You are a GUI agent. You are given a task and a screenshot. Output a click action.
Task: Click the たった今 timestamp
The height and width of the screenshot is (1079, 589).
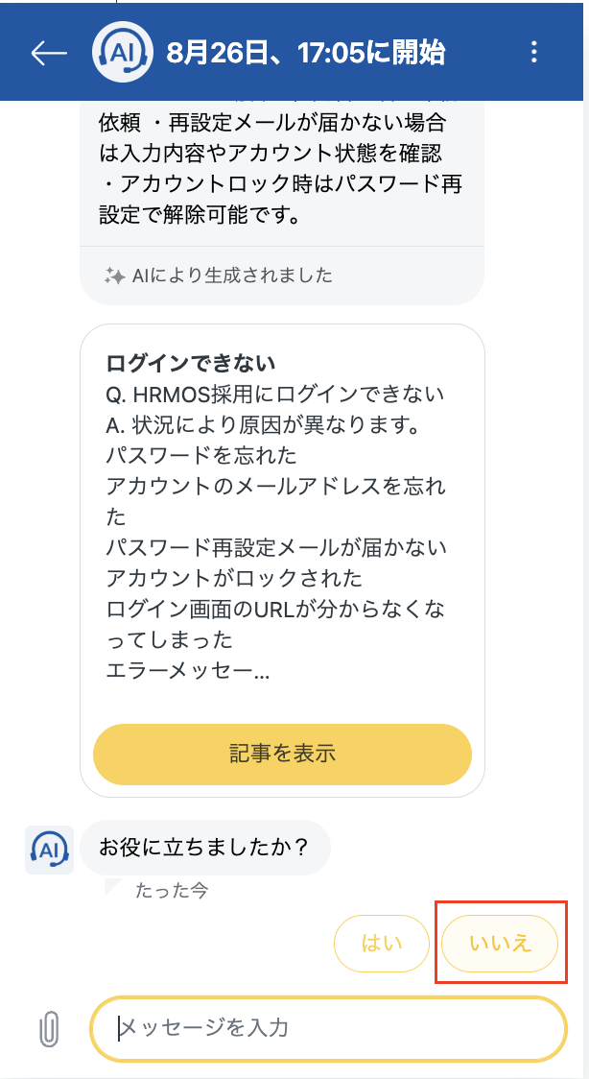172,890
